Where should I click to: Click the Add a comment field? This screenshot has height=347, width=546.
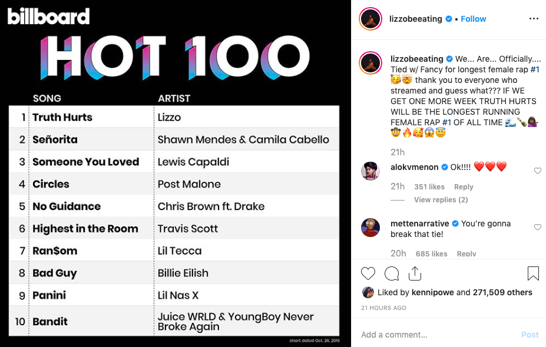click(x=435, y=335)
